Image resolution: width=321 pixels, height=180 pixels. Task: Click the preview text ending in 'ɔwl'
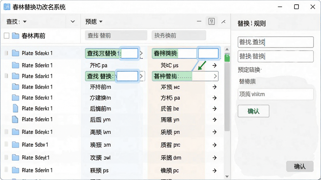tap(100, 158)
